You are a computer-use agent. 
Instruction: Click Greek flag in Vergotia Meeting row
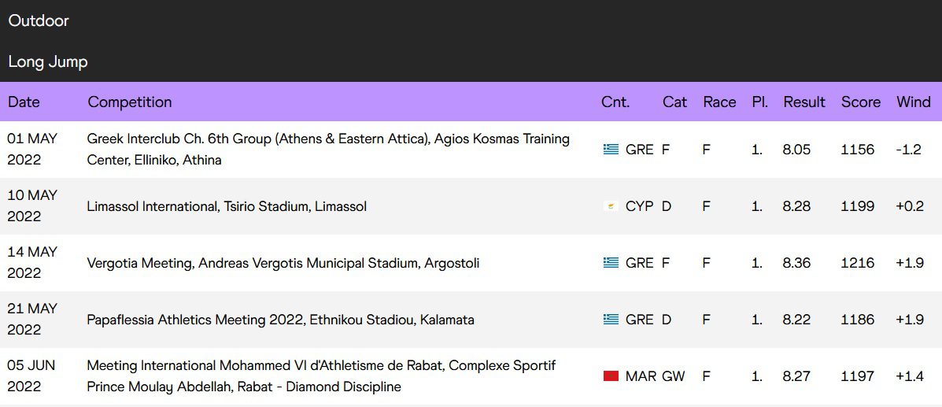tap(611, 263)
